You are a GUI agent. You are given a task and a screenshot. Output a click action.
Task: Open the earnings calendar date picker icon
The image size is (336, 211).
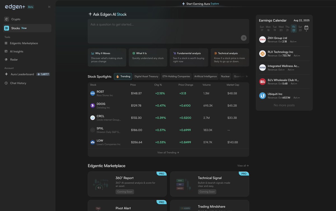tap(306, 28)
